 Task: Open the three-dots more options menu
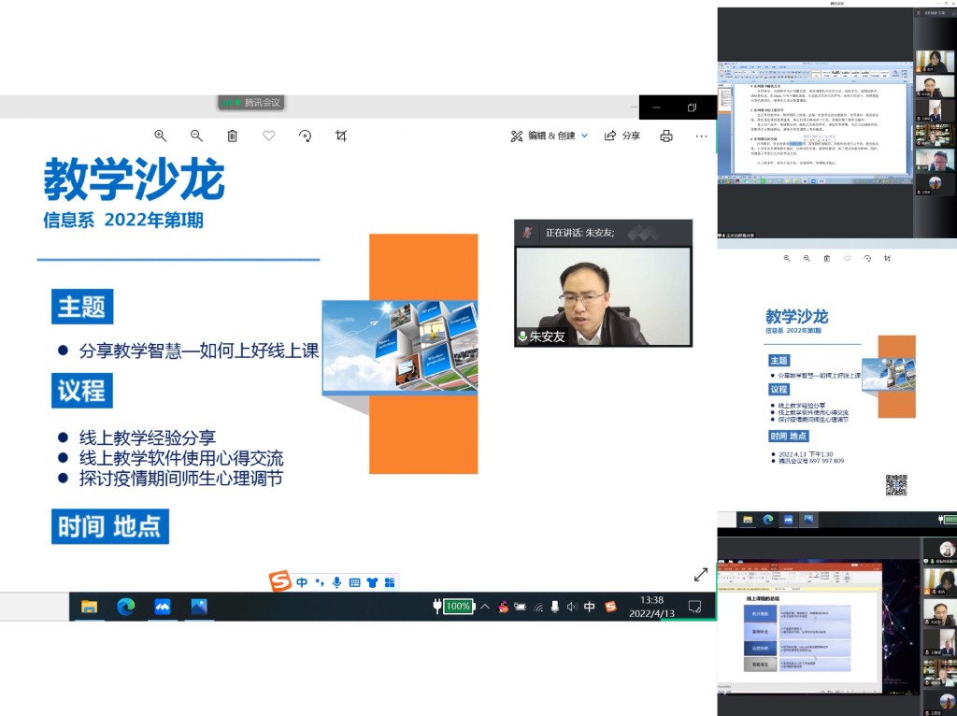click(x=701, y=136)
